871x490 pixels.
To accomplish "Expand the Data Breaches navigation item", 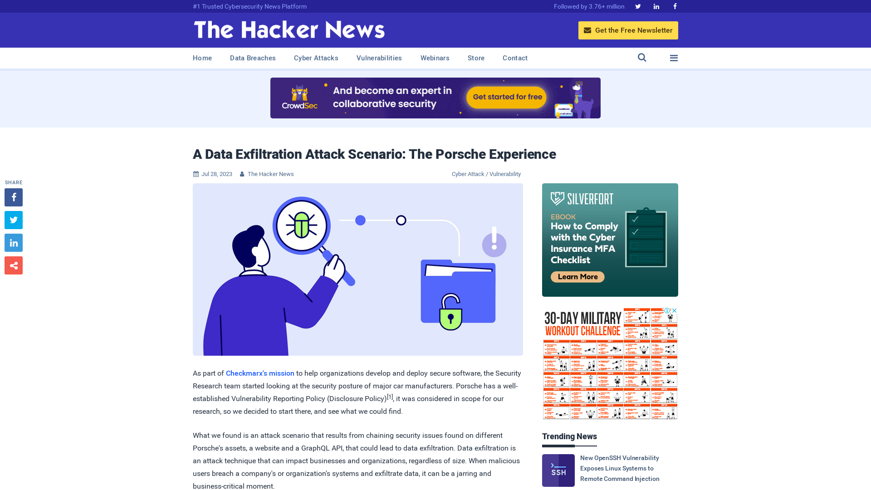I will click(252, 58).
